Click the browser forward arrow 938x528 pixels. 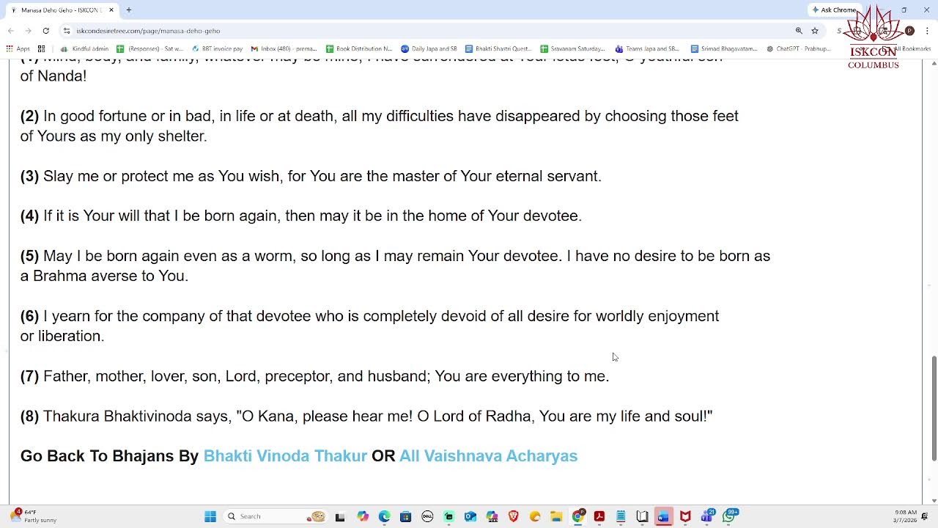28,31
